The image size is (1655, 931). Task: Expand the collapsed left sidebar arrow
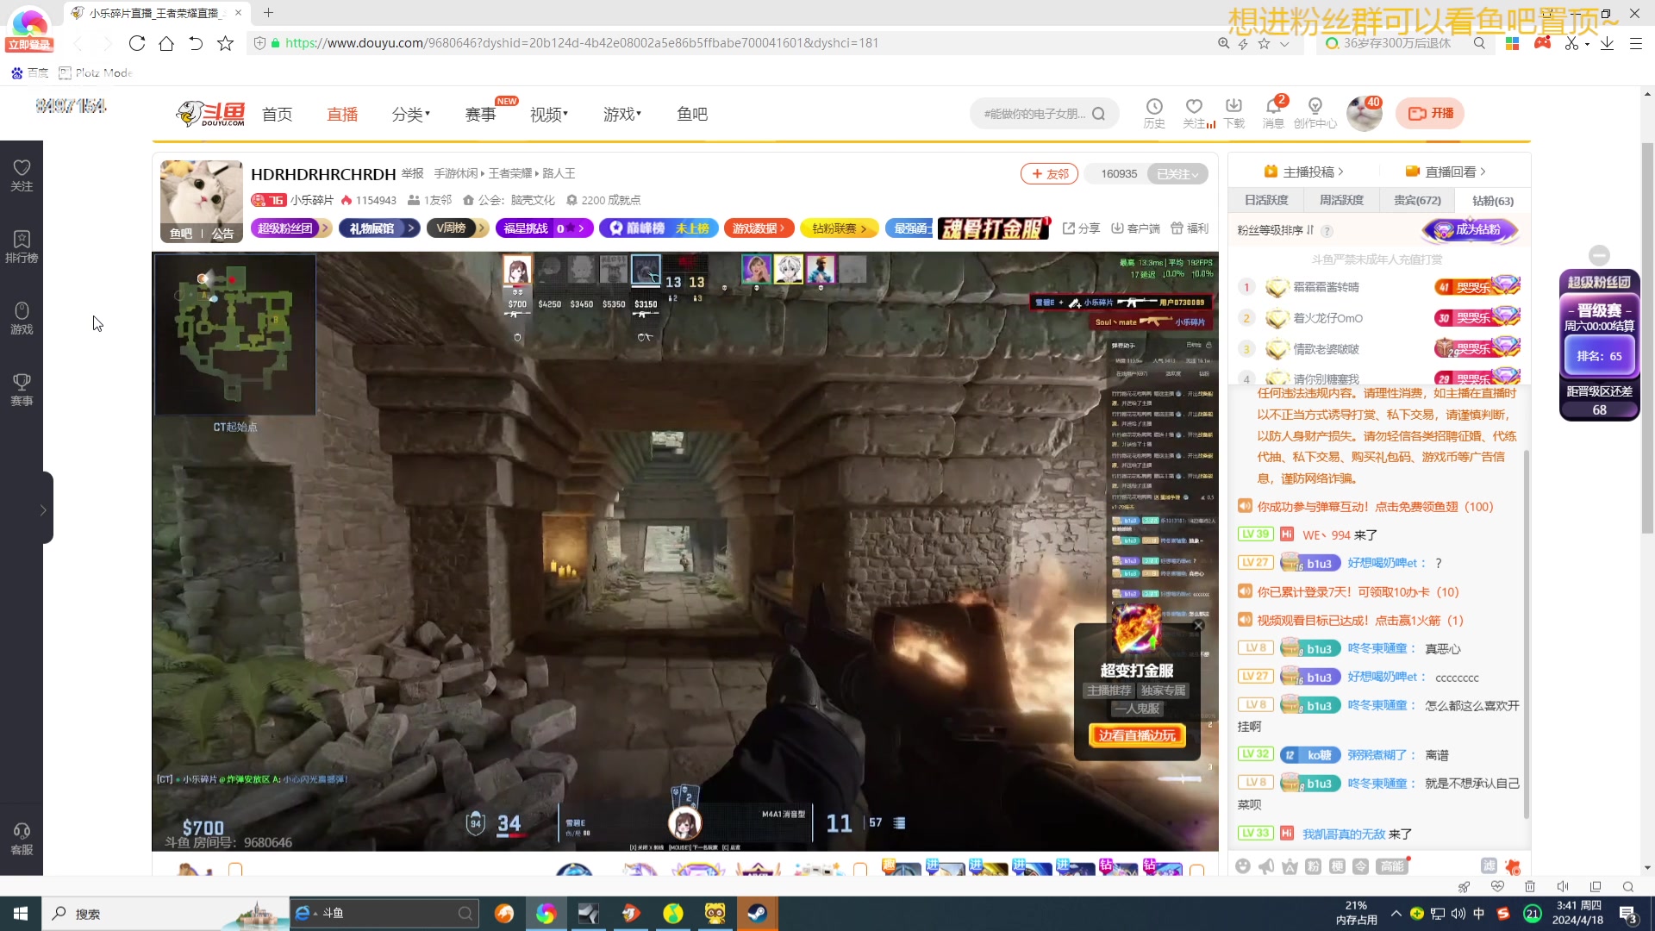click(x=43, y=510)
